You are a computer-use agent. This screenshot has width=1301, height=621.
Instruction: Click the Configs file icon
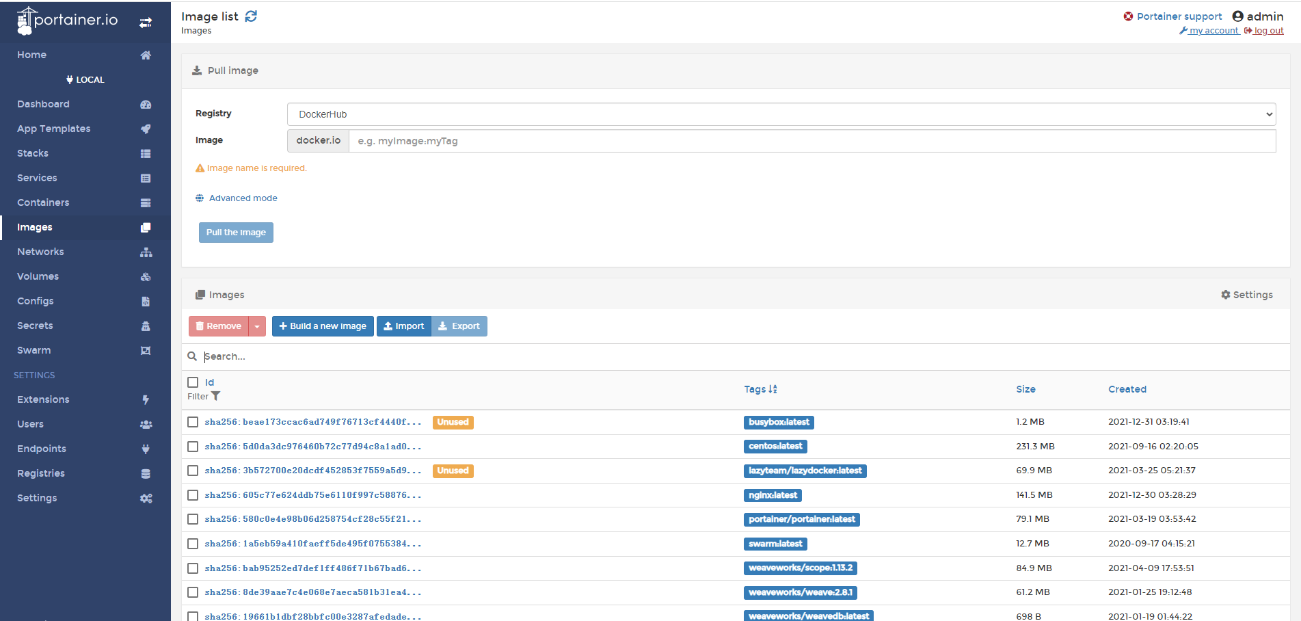[146, 302]
